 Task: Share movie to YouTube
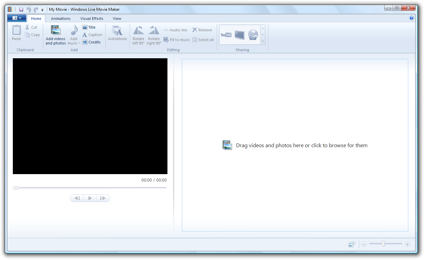226,35
